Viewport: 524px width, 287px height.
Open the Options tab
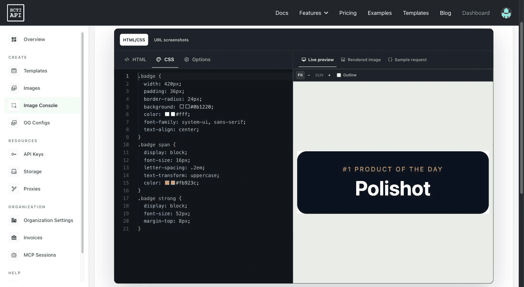click(x=197, y=59)
